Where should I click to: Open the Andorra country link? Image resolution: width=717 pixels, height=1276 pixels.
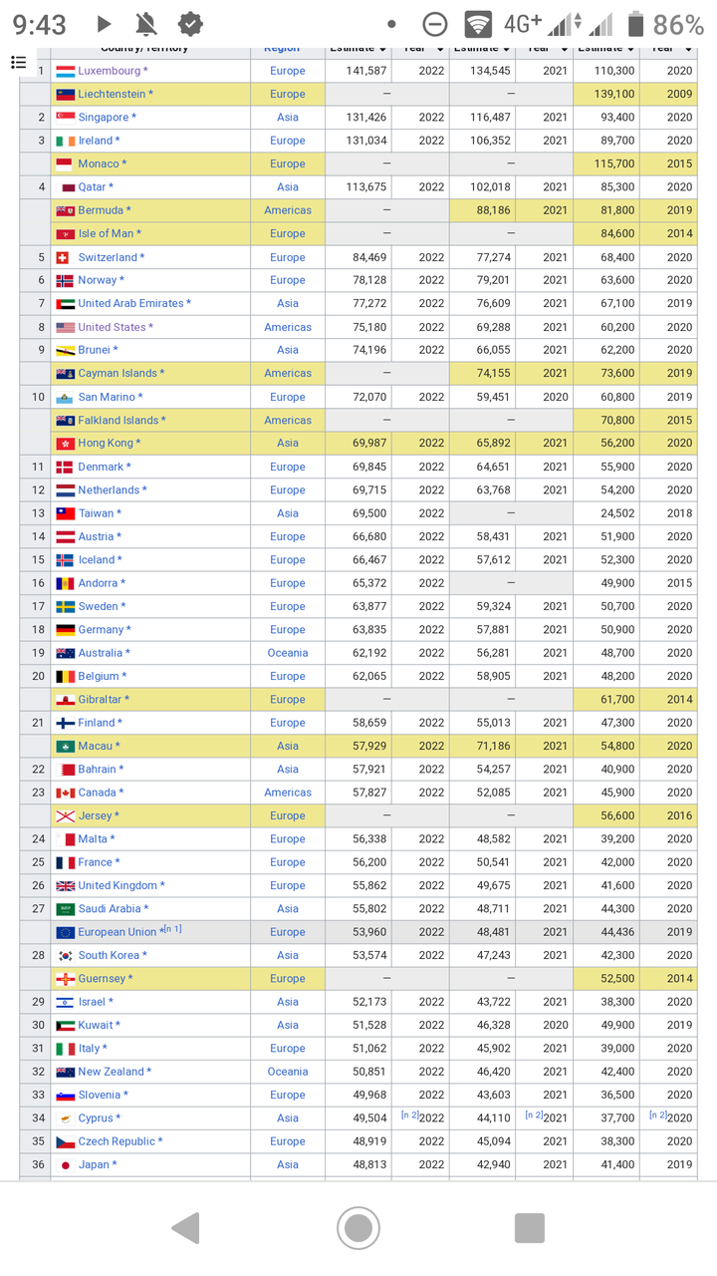coord(99,583)
